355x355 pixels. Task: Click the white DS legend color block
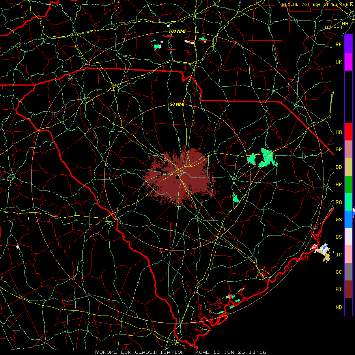[x=348, y=237]
